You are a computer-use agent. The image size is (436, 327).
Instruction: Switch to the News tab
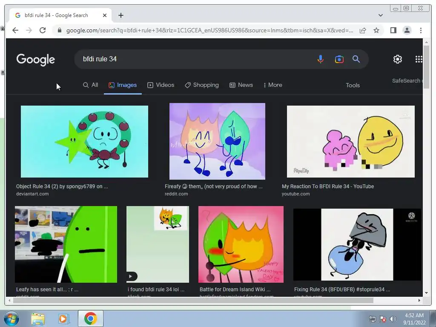[241, 85]
